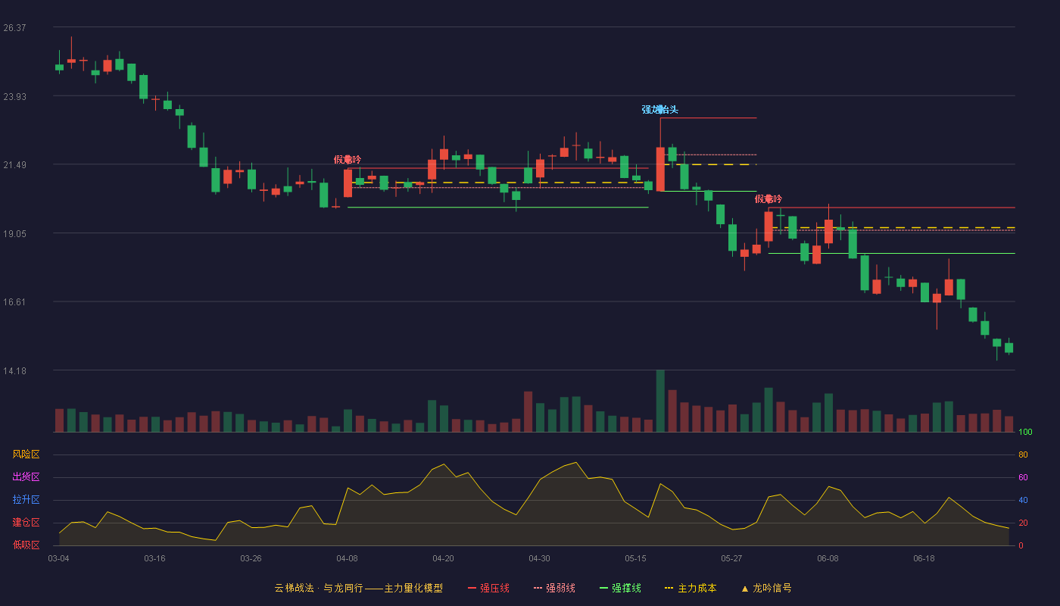Click the 风险区 zone label
The height and width of the screenshot is (606, 1060).
click(x=26, y=454)
